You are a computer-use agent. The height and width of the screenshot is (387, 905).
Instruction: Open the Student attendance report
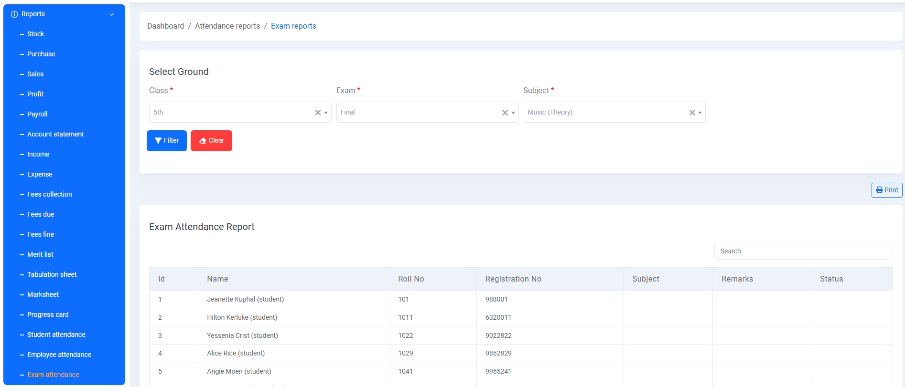(56, 335)
